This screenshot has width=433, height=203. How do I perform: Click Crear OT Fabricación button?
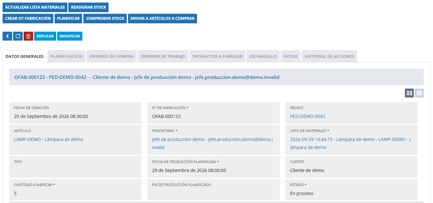tap(28, 19)
